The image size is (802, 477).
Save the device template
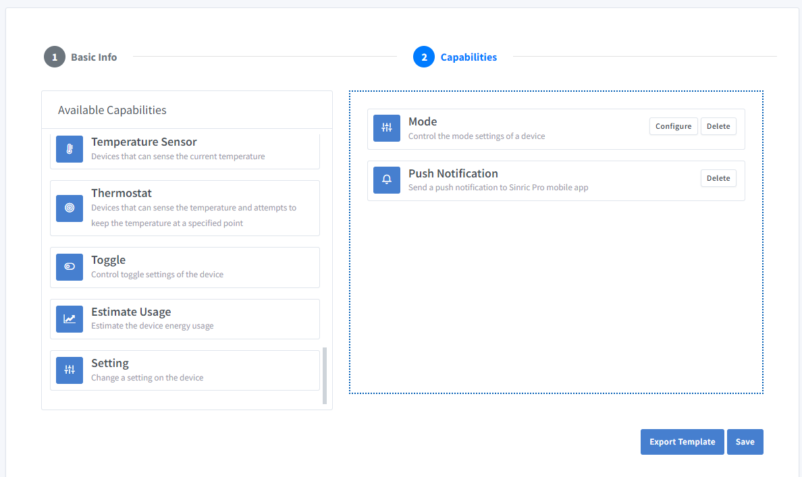(x=745, y=442)
